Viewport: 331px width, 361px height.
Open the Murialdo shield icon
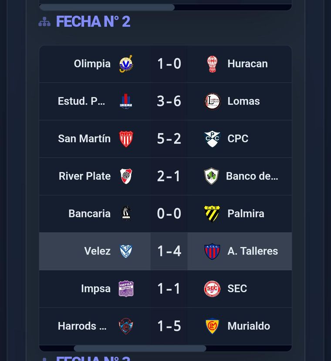(x=212, y=326)
